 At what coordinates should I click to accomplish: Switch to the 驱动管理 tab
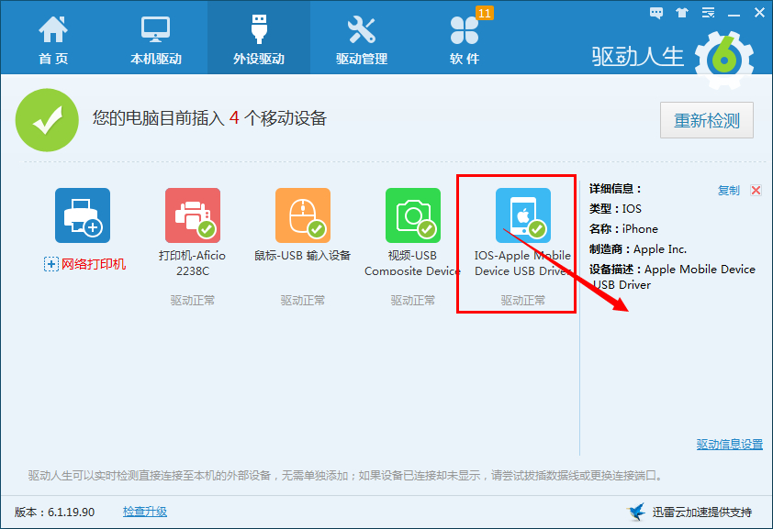pos(362,37)
